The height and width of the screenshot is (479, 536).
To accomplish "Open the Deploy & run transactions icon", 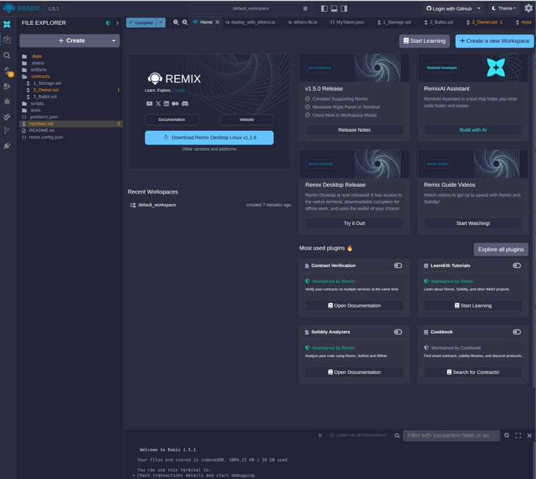I will pos(7,86).
